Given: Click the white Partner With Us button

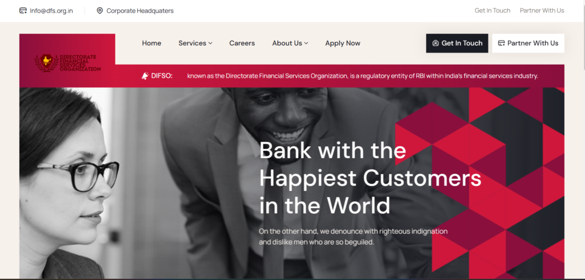Looking at the screenshot, I should click(528, 43).
